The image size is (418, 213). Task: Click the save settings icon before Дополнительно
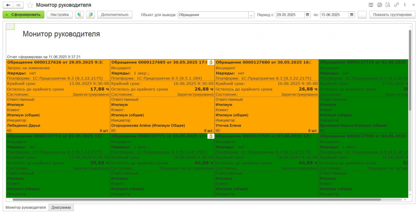(91, 15)
